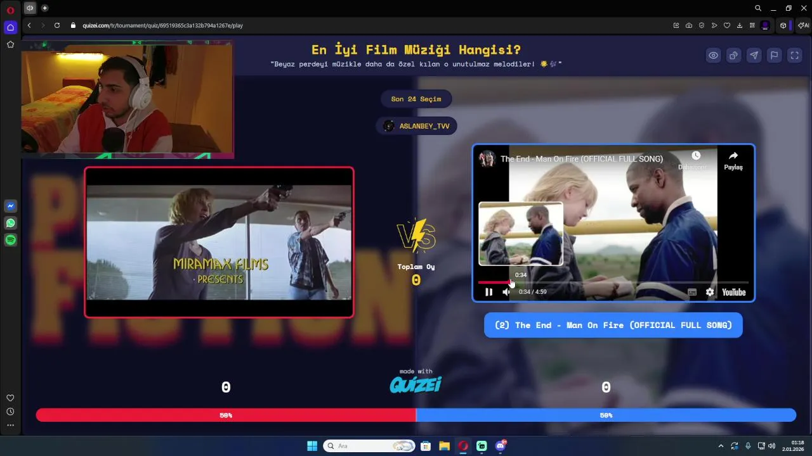Open the Opera main menu logo

pyautogui.click(x=10, y=10)
